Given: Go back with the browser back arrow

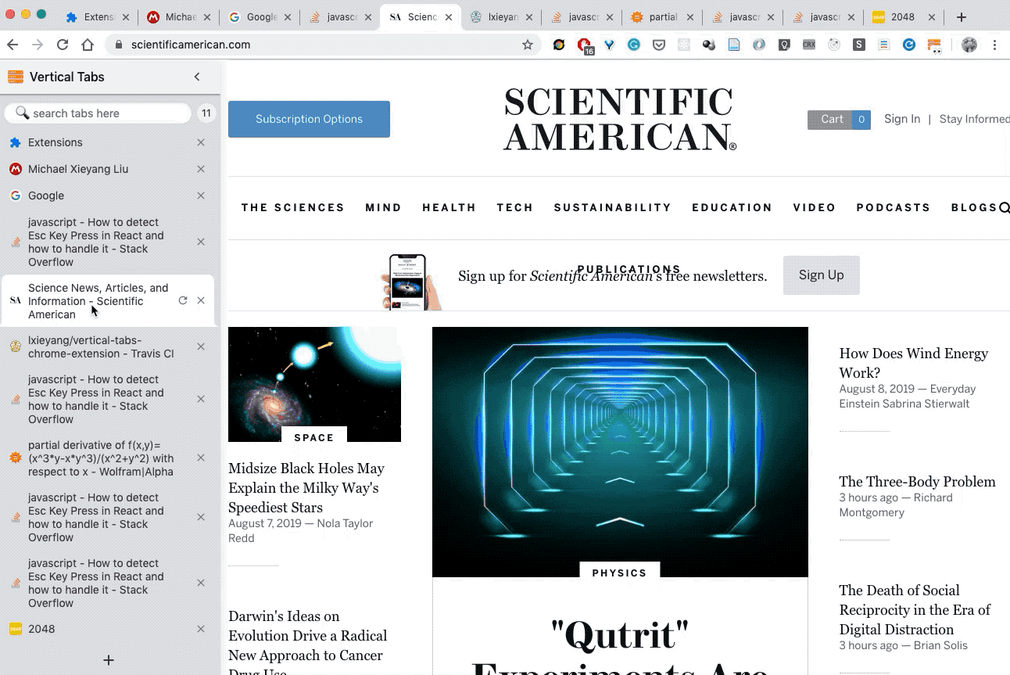Looking at the screenshot, I should [x=13, y=45].
